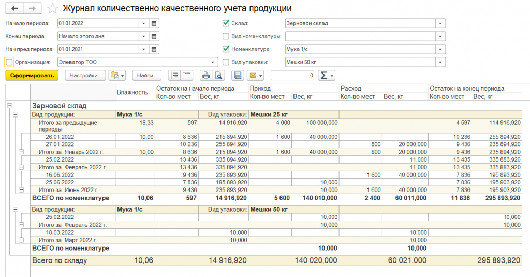Add report to favorites with star icon

pyautogui.click(x=52, y=9)
